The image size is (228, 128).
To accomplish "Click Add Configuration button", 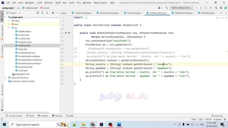I will [x=181, y=8].
